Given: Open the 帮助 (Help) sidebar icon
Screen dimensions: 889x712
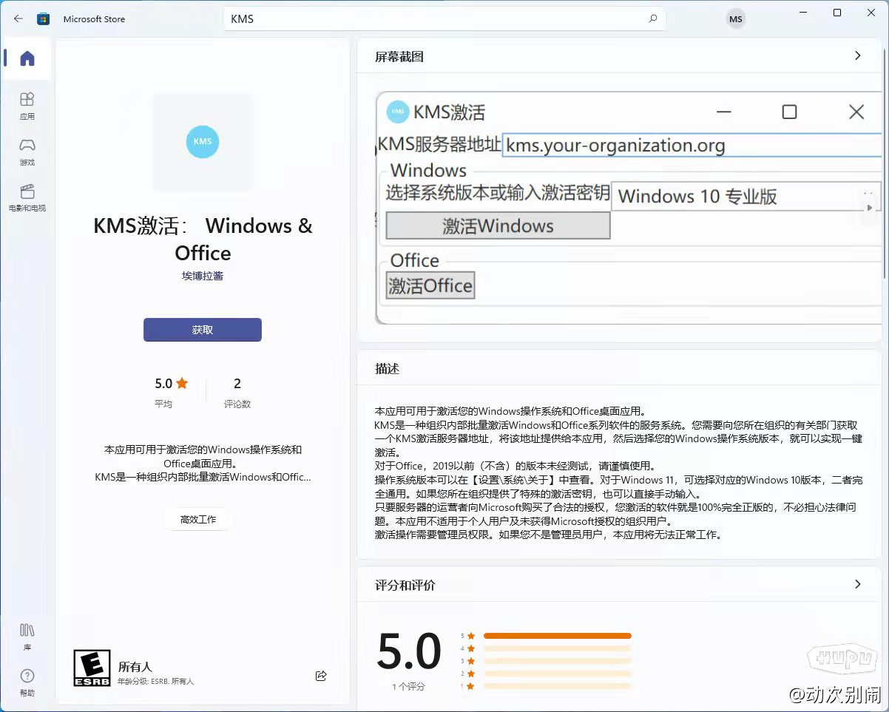Looking at the screenshot, I should [27, 682].
